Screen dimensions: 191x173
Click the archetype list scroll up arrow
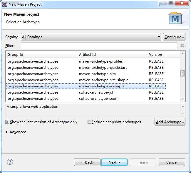tap(183, 54)
